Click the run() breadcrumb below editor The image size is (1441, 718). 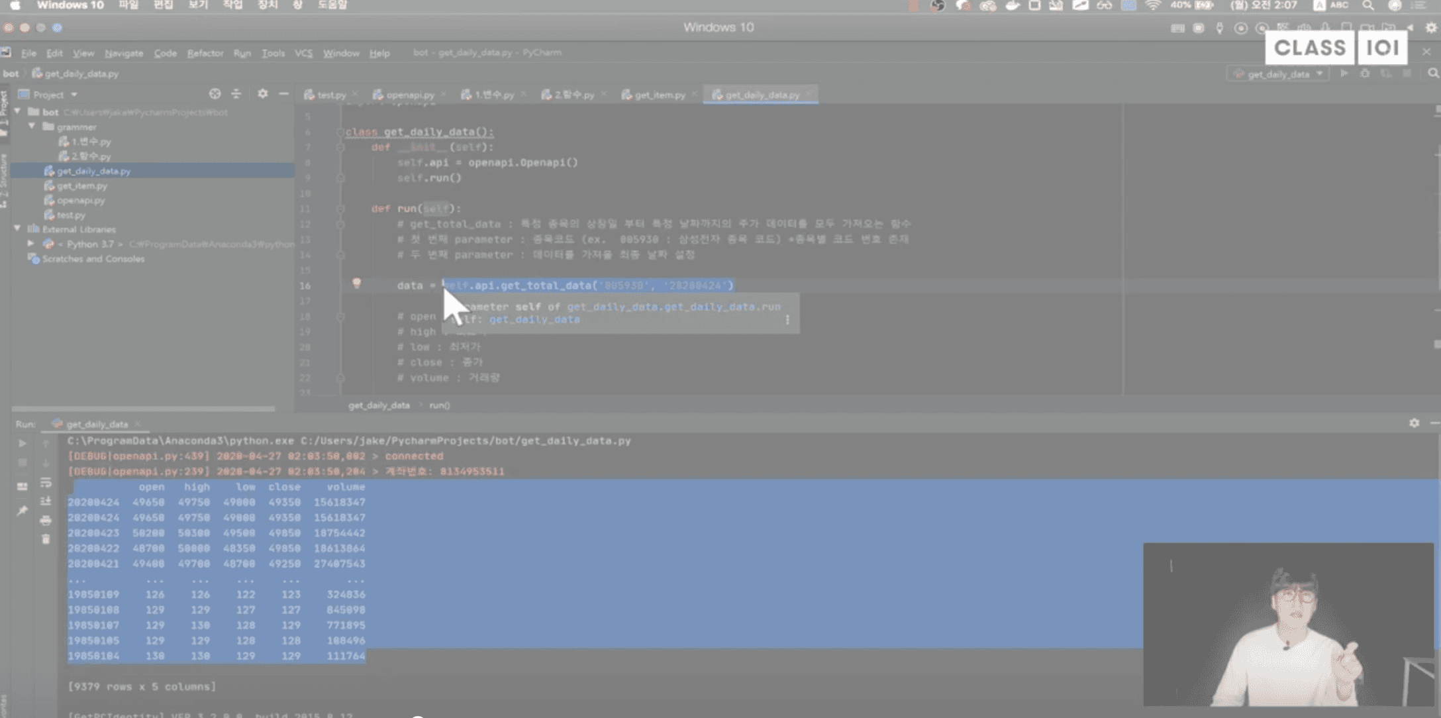[439, 405]
